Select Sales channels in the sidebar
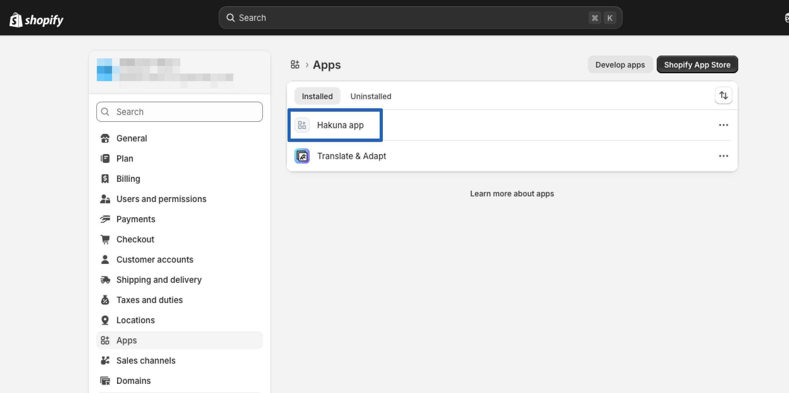The image size is (789, 393). (x=145, y=360)
